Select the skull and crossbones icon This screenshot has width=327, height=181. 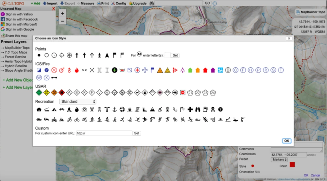pyautogui.click(x=213, y=109)
